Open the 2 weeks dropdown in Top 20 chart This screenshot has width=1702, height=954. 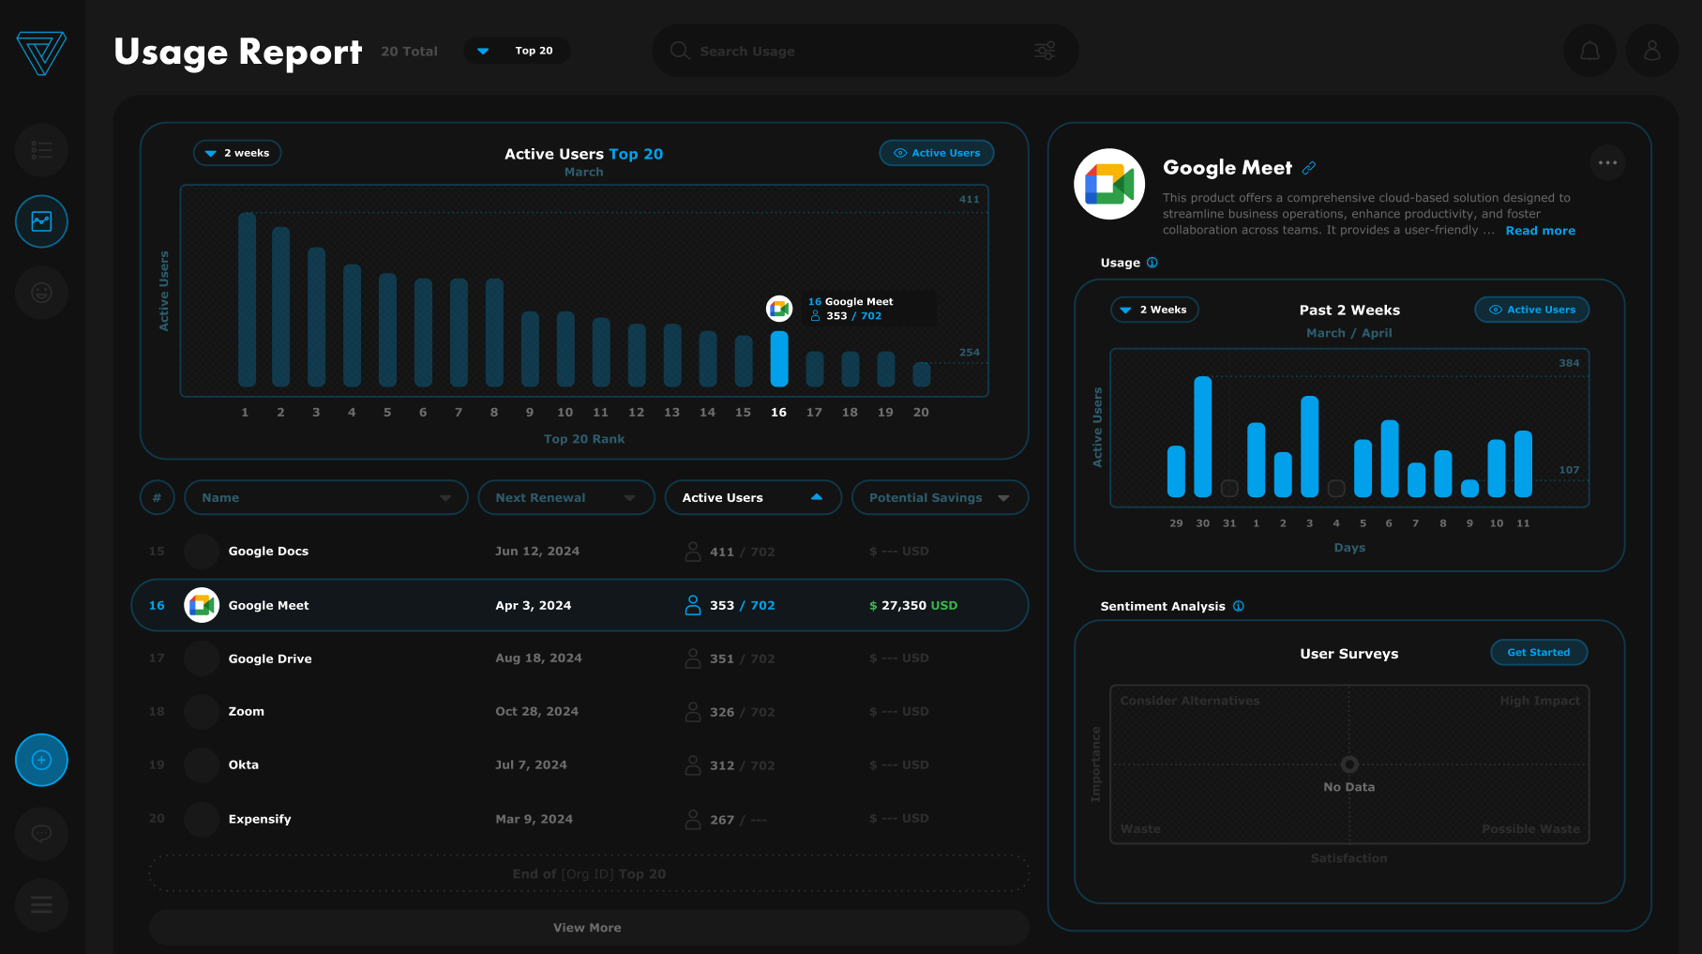[x=237, y=153]
